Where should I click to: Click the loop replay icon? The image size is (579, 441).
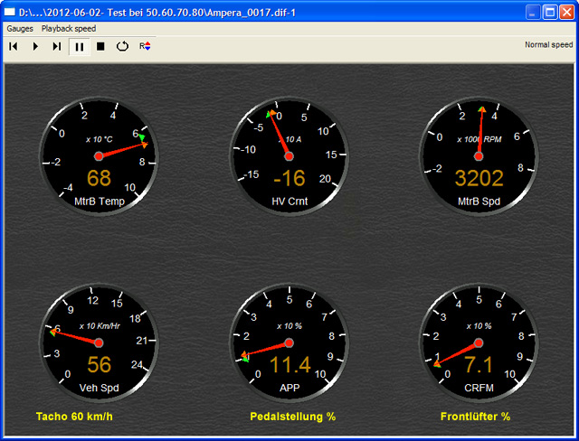coord(123,46)
